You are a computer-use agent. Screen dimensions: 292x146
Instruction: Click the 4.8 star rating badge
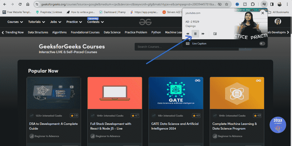coord(257,116)
